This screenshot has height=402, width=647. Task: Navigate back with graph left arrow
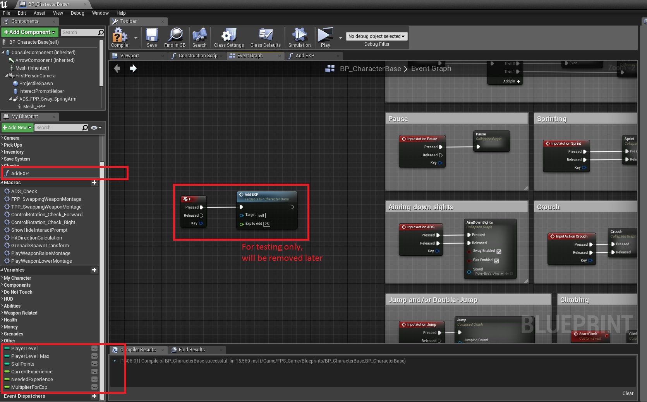click(x=117, y=68)
